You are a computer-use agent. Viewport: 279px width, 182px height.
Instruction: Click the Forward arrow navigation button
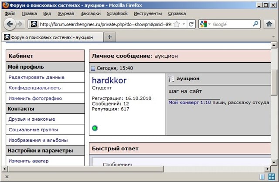click(20, 24)
